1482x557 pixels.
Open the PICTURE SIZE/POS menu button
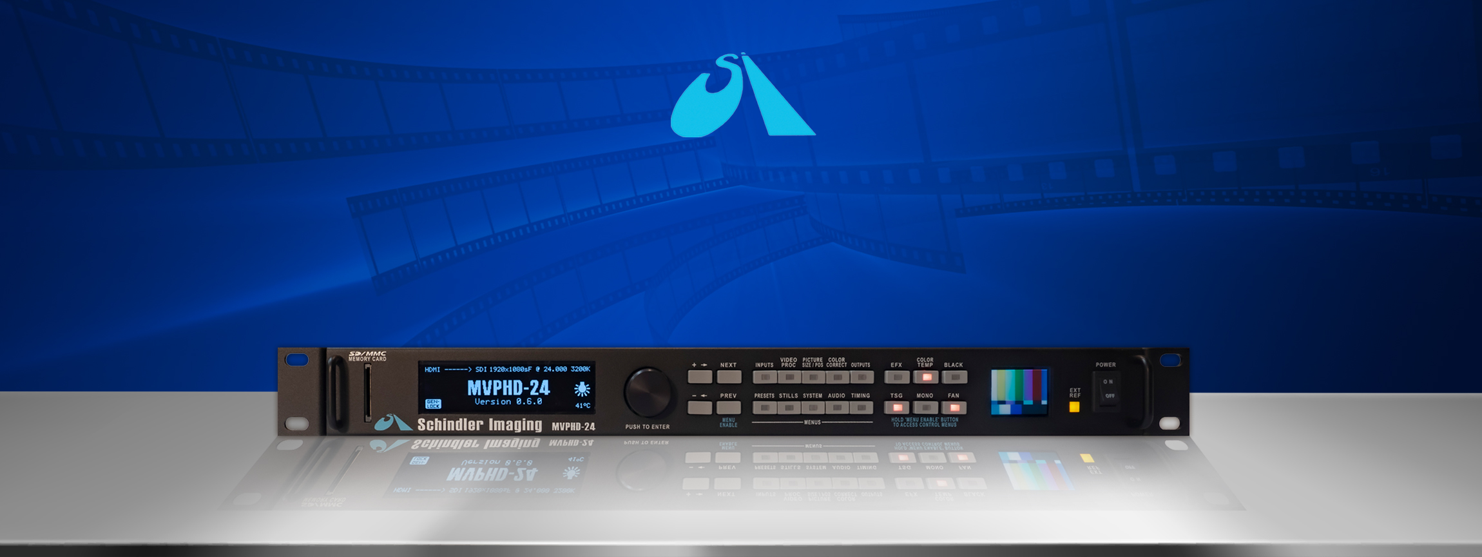coord(813,377)
